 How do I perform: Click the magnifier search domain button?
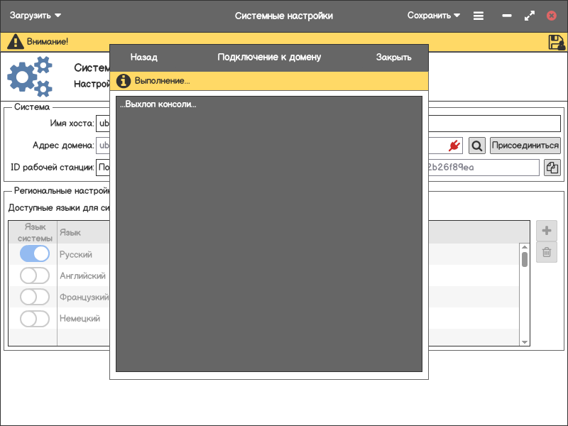pos(476,146)
